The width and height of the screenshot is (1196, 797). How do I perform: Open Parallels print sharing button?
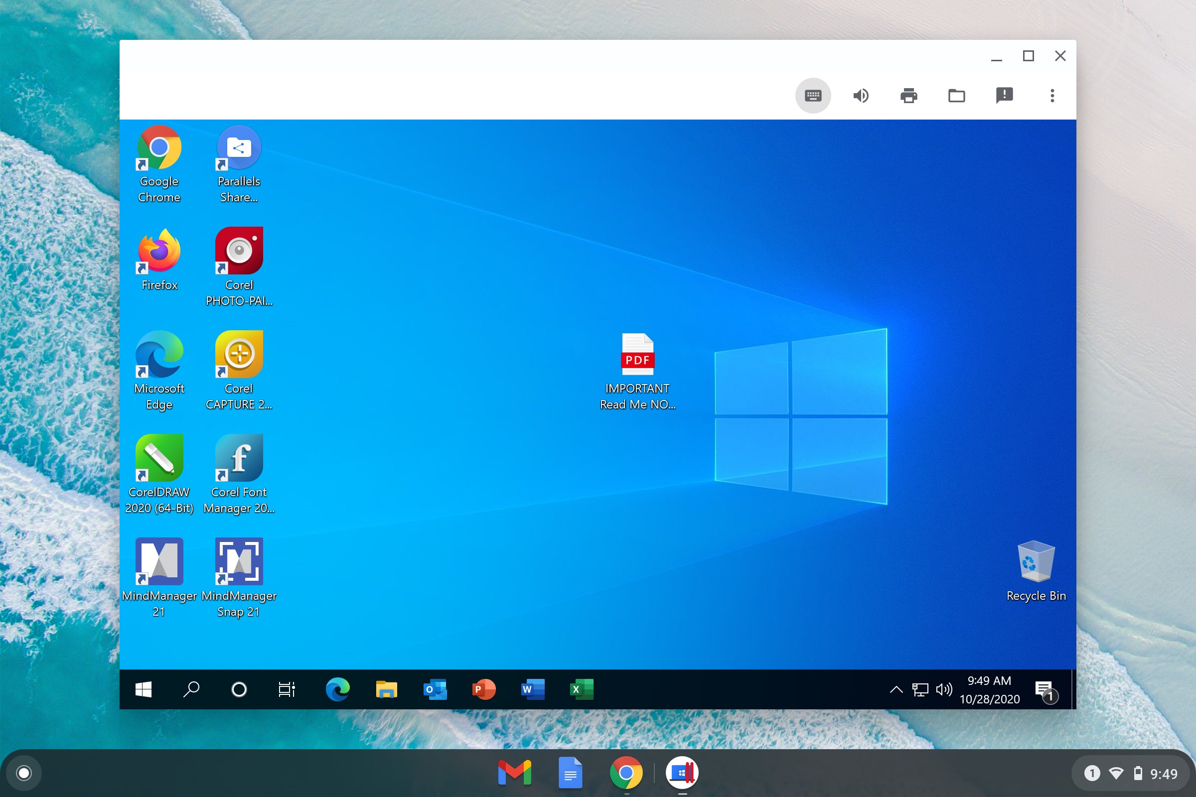(909, 96)
